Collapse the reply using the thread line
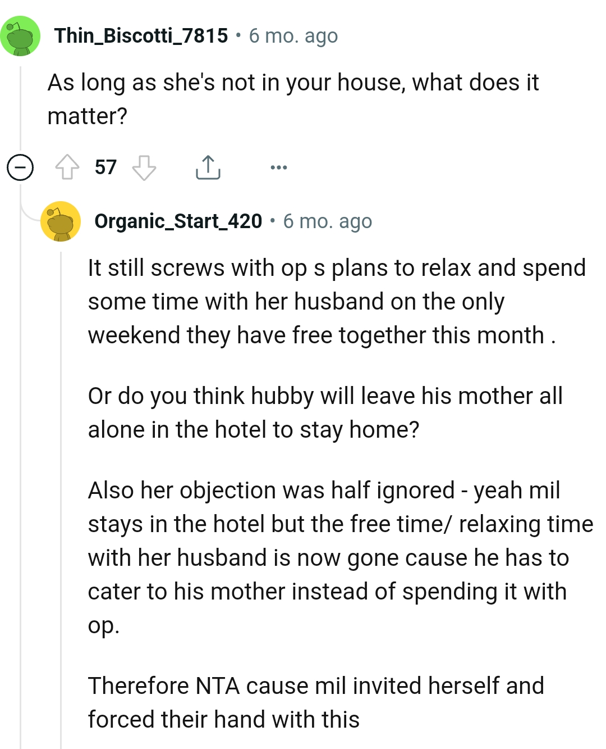Screen dimensions: 606x749 click(x=62, y=450)
